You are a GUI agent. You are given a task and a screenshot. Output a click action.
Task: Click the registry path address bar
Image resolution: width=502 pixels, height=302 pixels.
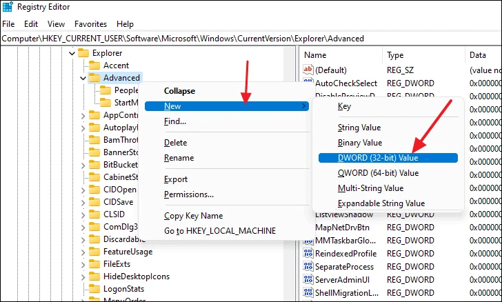(251, 39)
